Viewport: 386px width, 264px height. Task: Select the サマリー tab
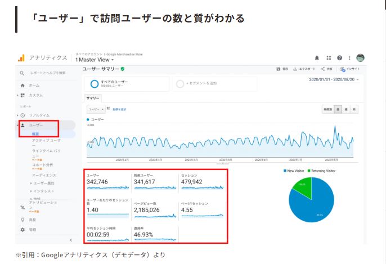pos(92,97)
